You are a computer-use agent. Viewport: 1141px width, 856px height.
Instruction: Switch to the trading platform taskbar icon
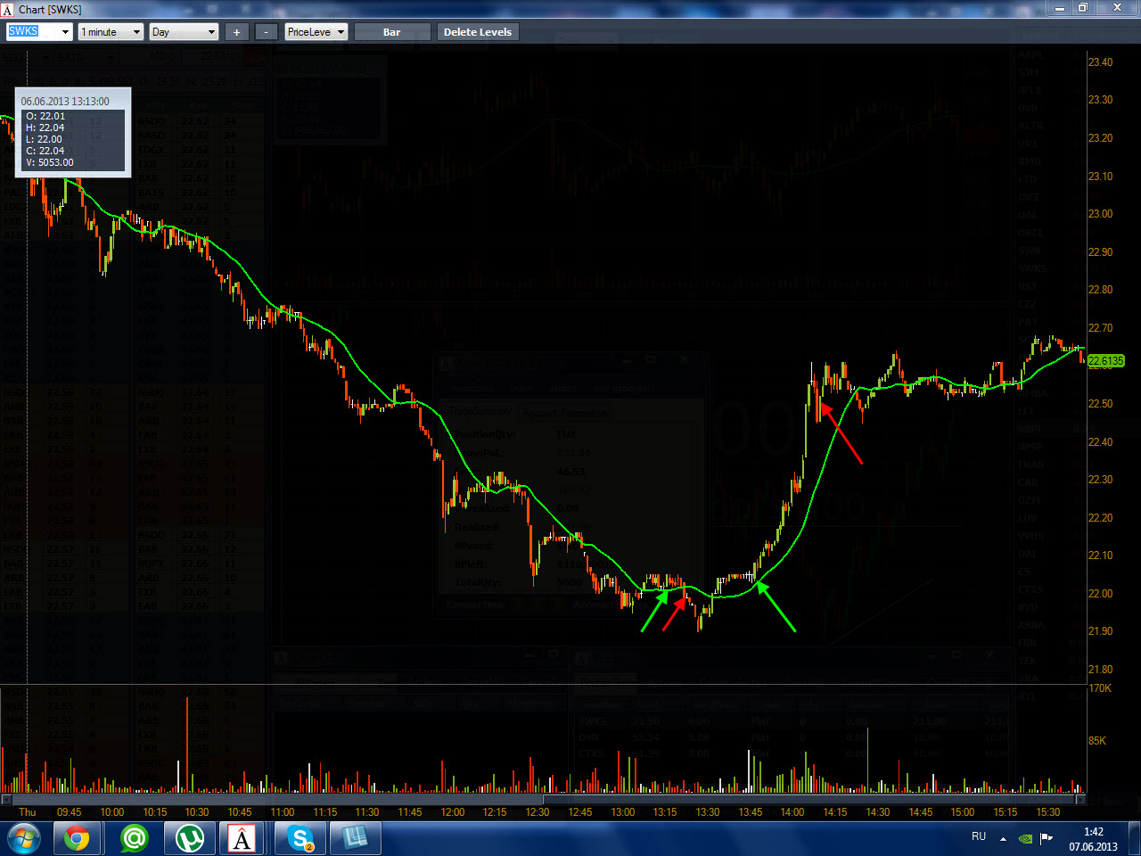(242, 839)
